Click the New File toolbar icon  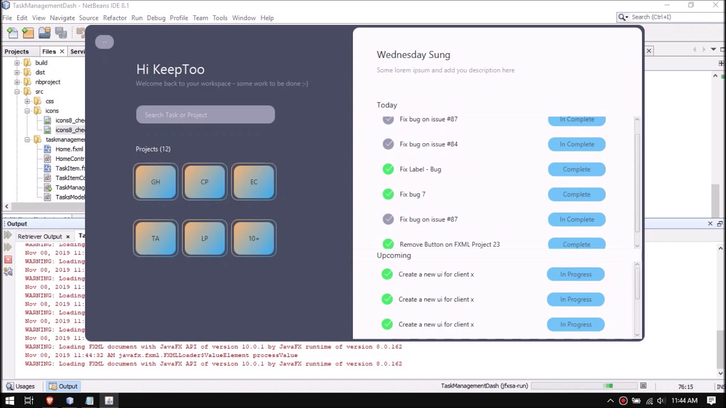(x=12, y=33)
